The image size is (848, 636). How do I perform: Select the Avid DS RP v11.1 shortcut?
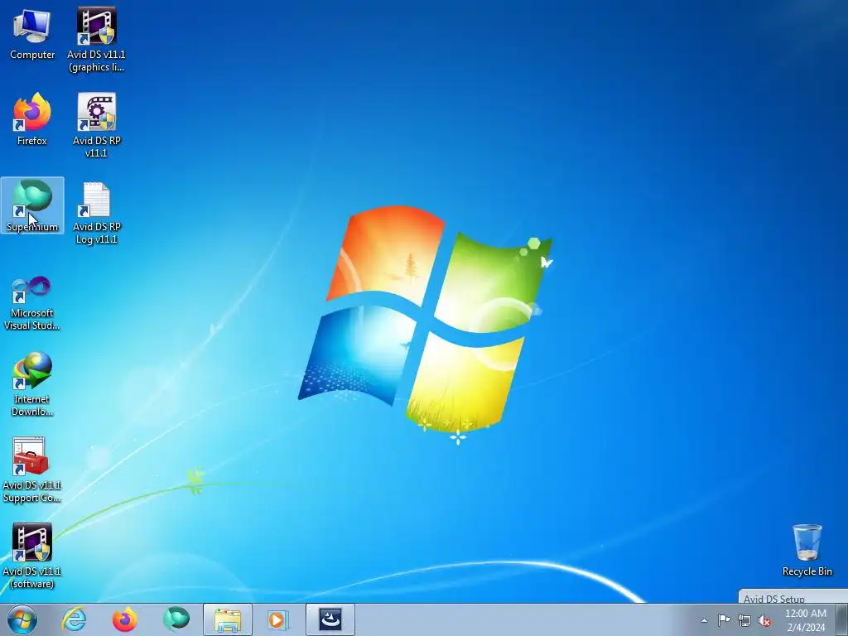[96, 126]
